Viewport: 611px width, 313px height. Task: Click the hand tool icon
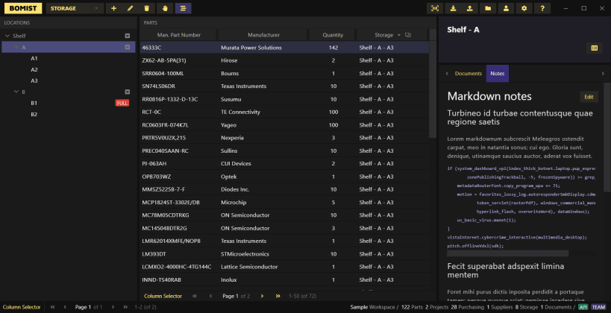165,8
